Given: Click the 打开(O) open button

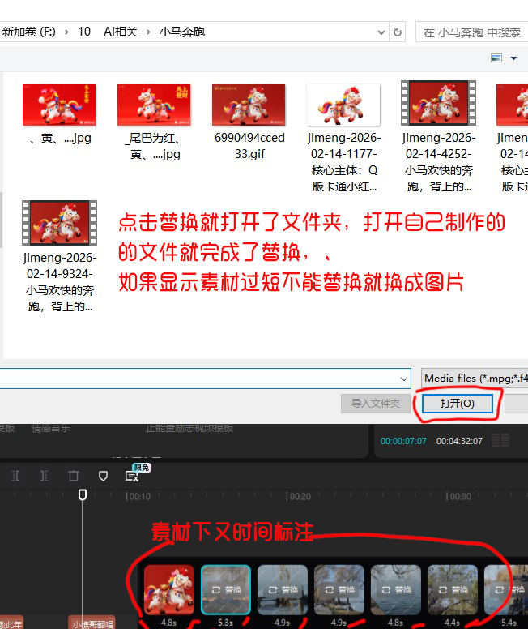Looking at the screenshot, I should [x=457, y=403].
